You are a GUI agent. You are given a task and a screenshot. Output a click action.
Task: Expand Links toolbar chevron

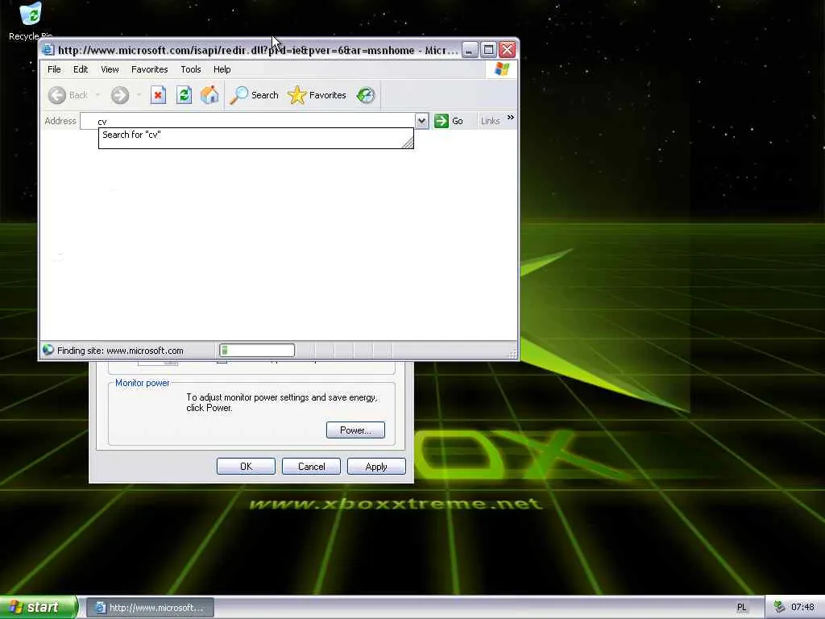coord(510,118)
